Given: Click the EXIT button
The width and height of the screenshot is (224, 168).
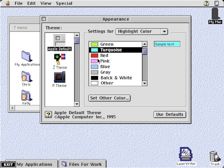Looking at the screenshot, I should tap(8, 164).
